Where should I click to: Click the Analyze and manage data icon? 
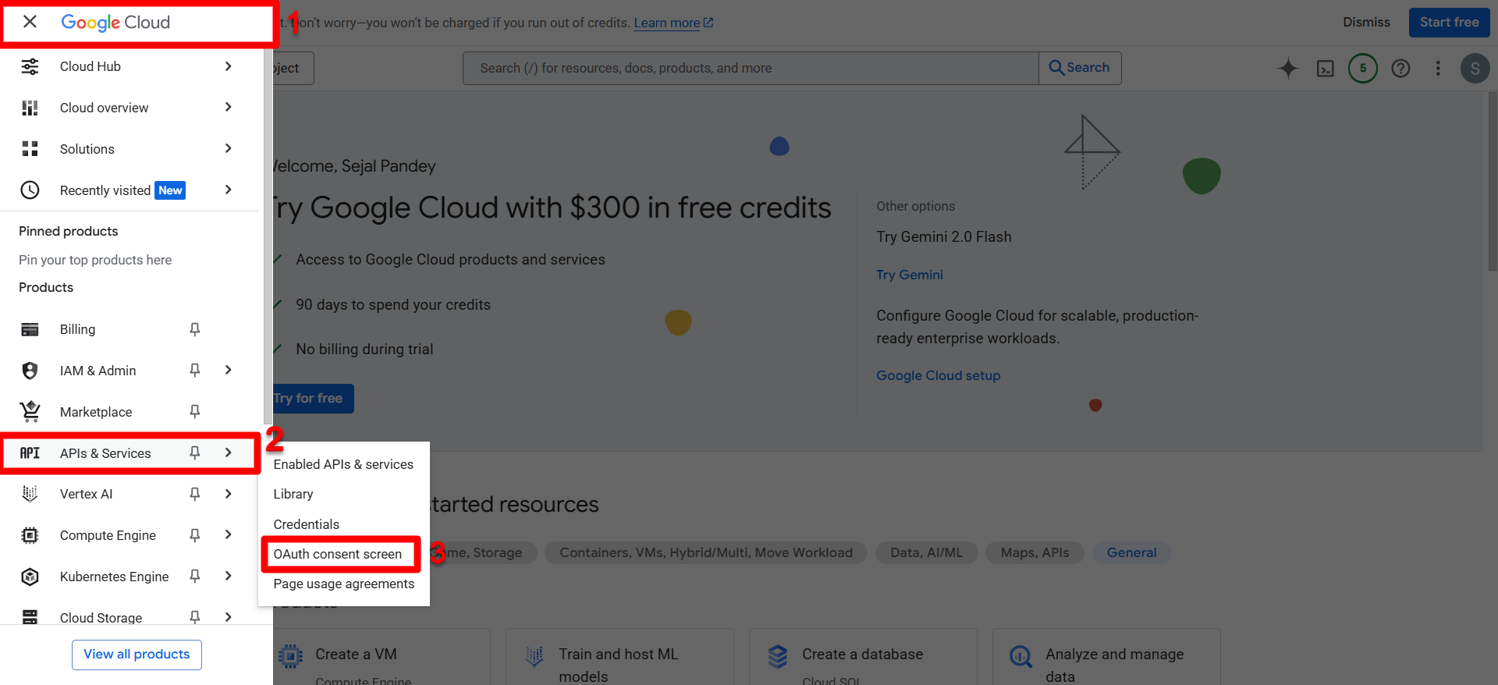click(1021, 656)
